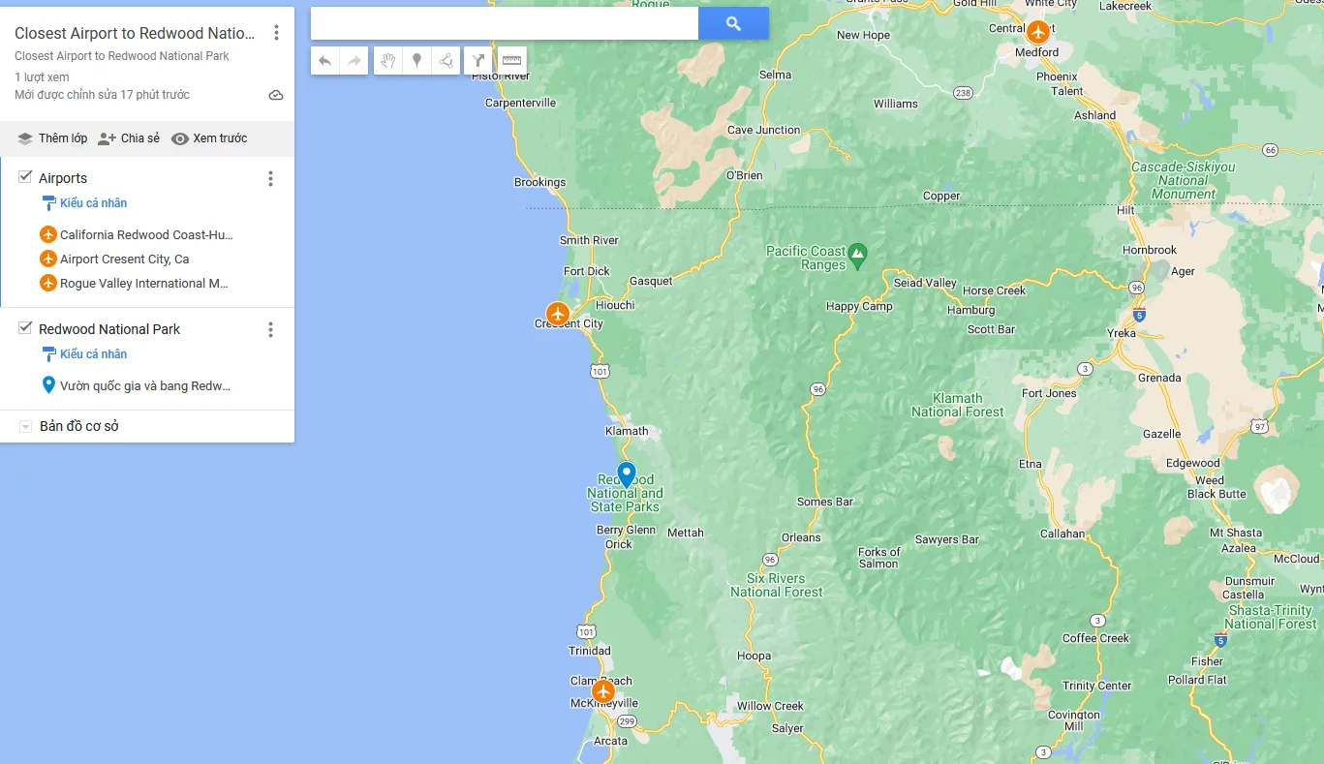
Task: Click the add-person share icon
Action: 107,138
